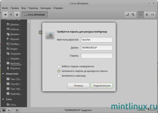Switch to icon view mode

tap(141, 15)
